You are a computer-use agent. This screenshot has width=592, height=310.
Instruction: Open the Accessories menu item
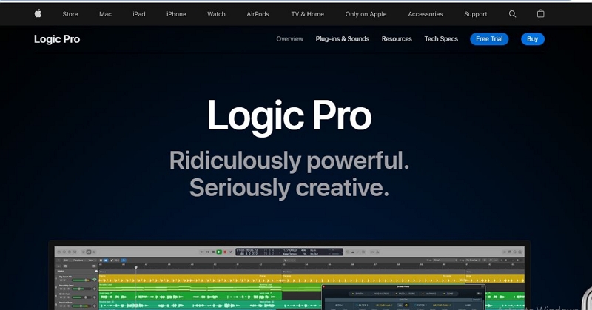click(x=425, y=14)
